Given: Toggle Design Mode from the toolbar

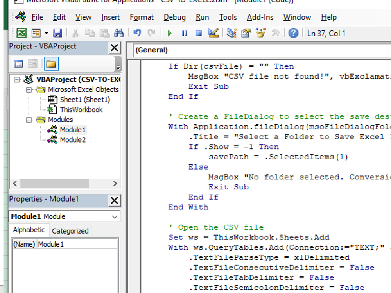Looking at the screenshot, I should click(213, 33).
